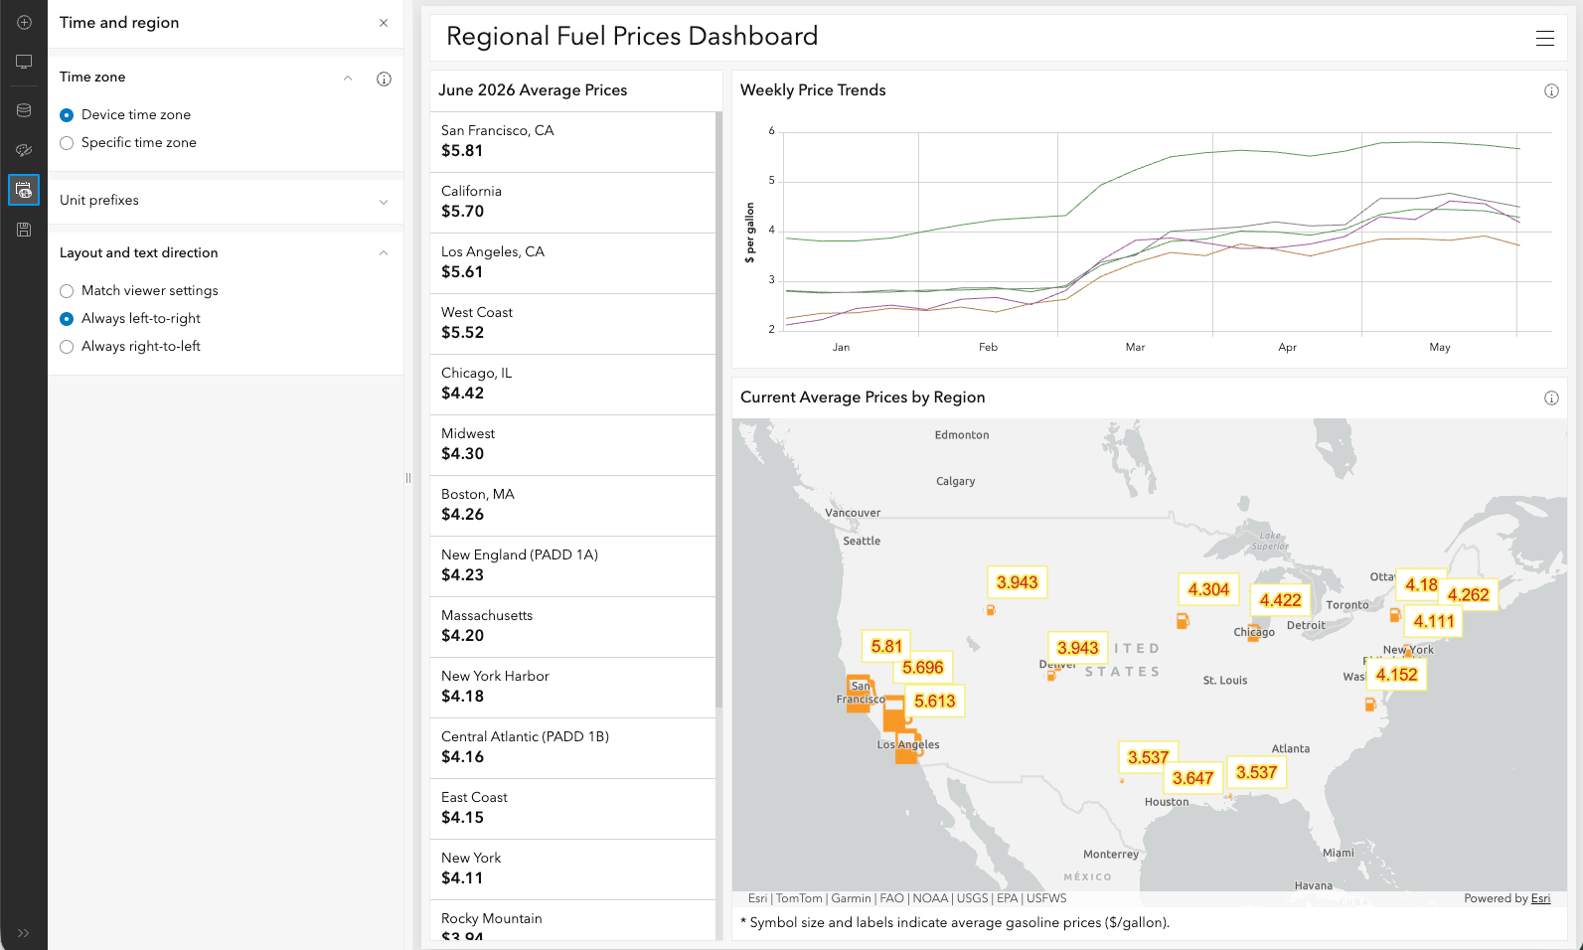Viewport: 1583px width, 950px height.
Task: Click the panel collapse handle divider
Action: 408,478
